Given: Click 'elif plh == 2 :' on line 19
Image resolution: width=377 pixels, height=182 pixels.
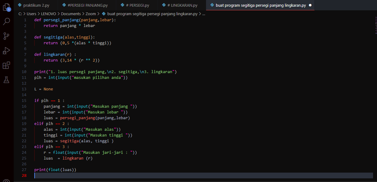Looking at the screenshot, I should click(x=52, y=123).
